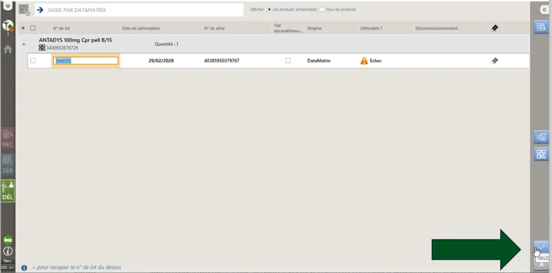The image size is (552, 273).
Task: Sort by 'N° de série' column header
Action: (x=214, y=28)
